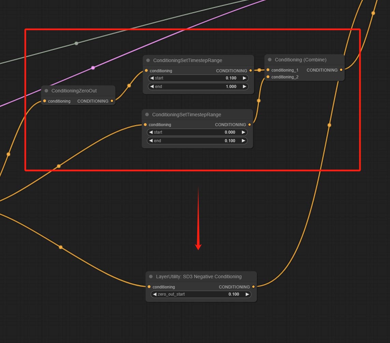Click the CONDITIONING output port of ConditioningZeroOut
The image size is (390, 343).
click(112, 101)
